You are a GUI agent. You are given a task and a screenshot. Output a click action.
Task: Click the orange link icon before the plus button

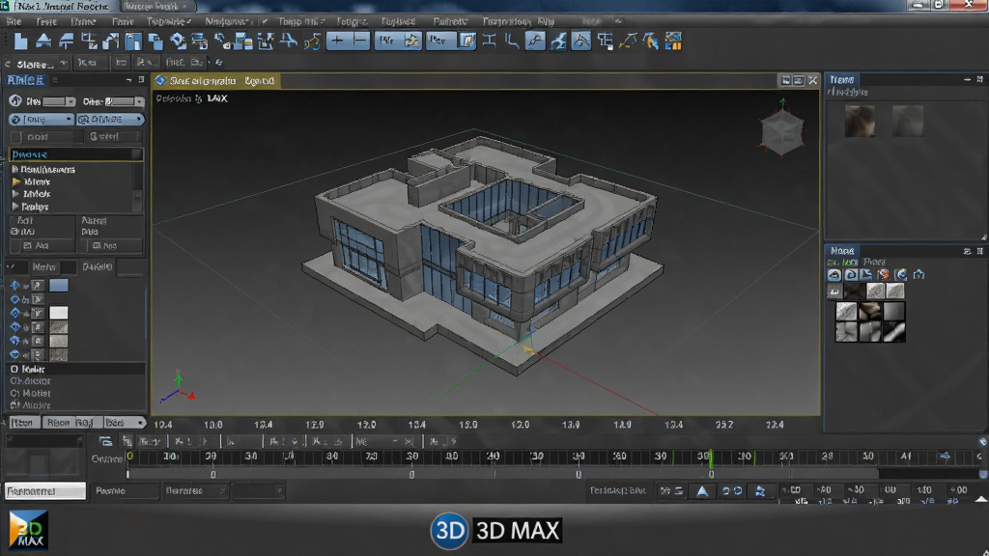coord(312,42)
